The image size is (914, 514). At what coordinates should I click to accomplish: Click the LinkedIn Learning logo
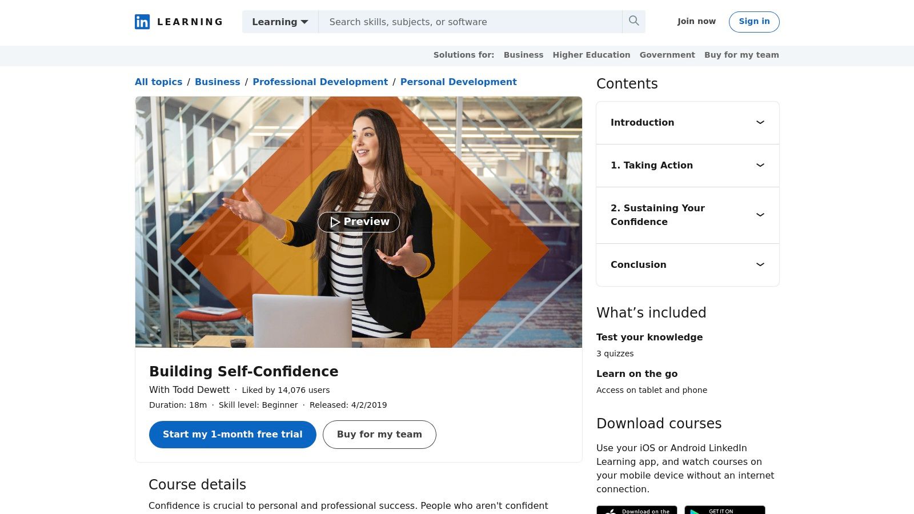coord(178,22)
